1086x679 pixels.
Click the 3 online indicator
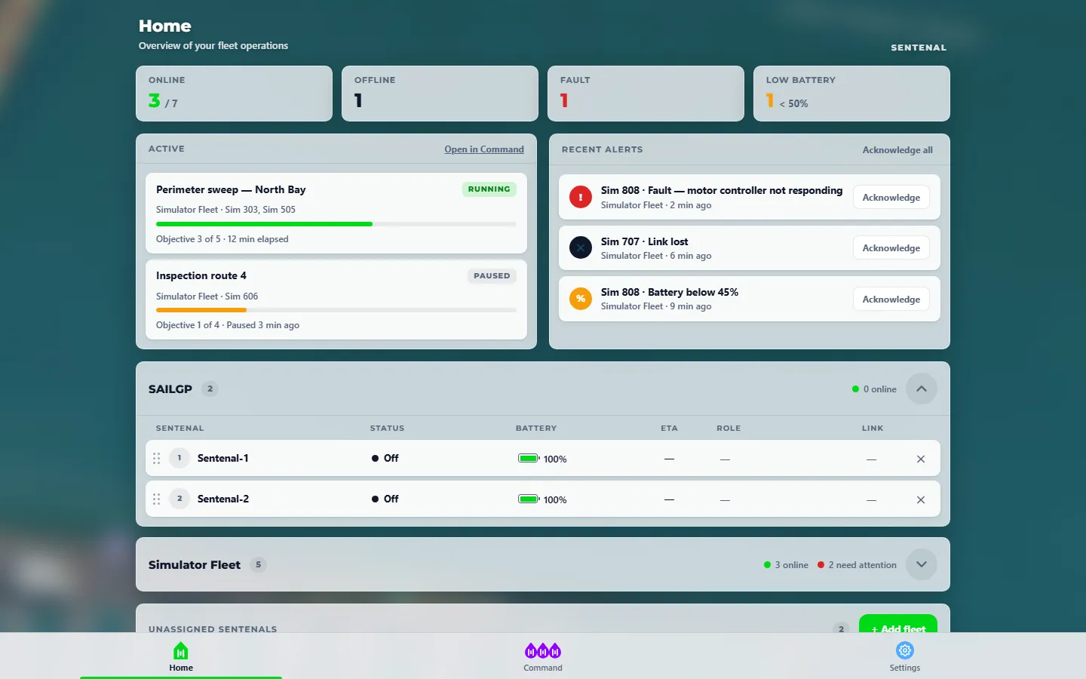coord(786,565)
